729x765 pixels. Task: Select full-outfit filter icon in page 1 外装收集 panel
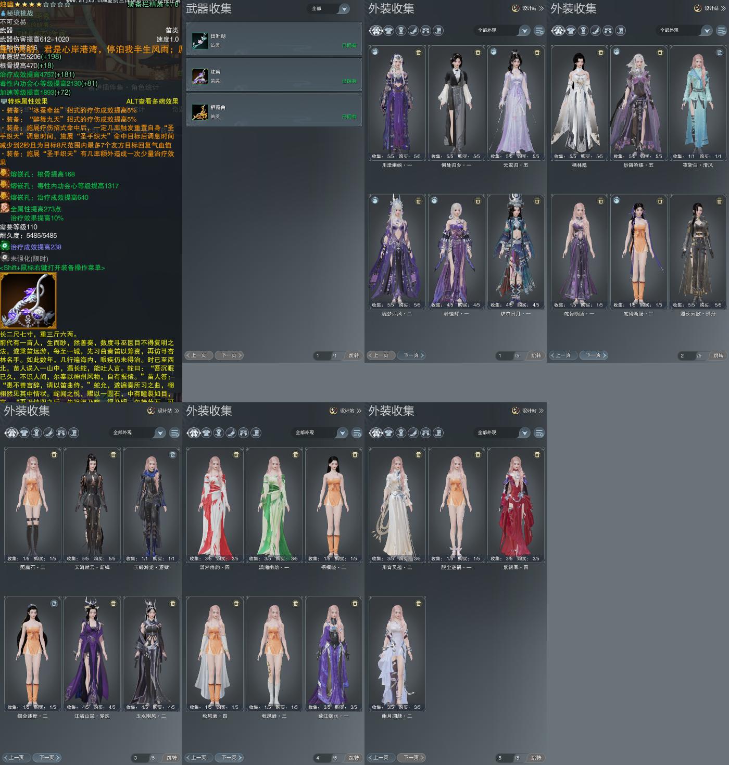point(376,31)
